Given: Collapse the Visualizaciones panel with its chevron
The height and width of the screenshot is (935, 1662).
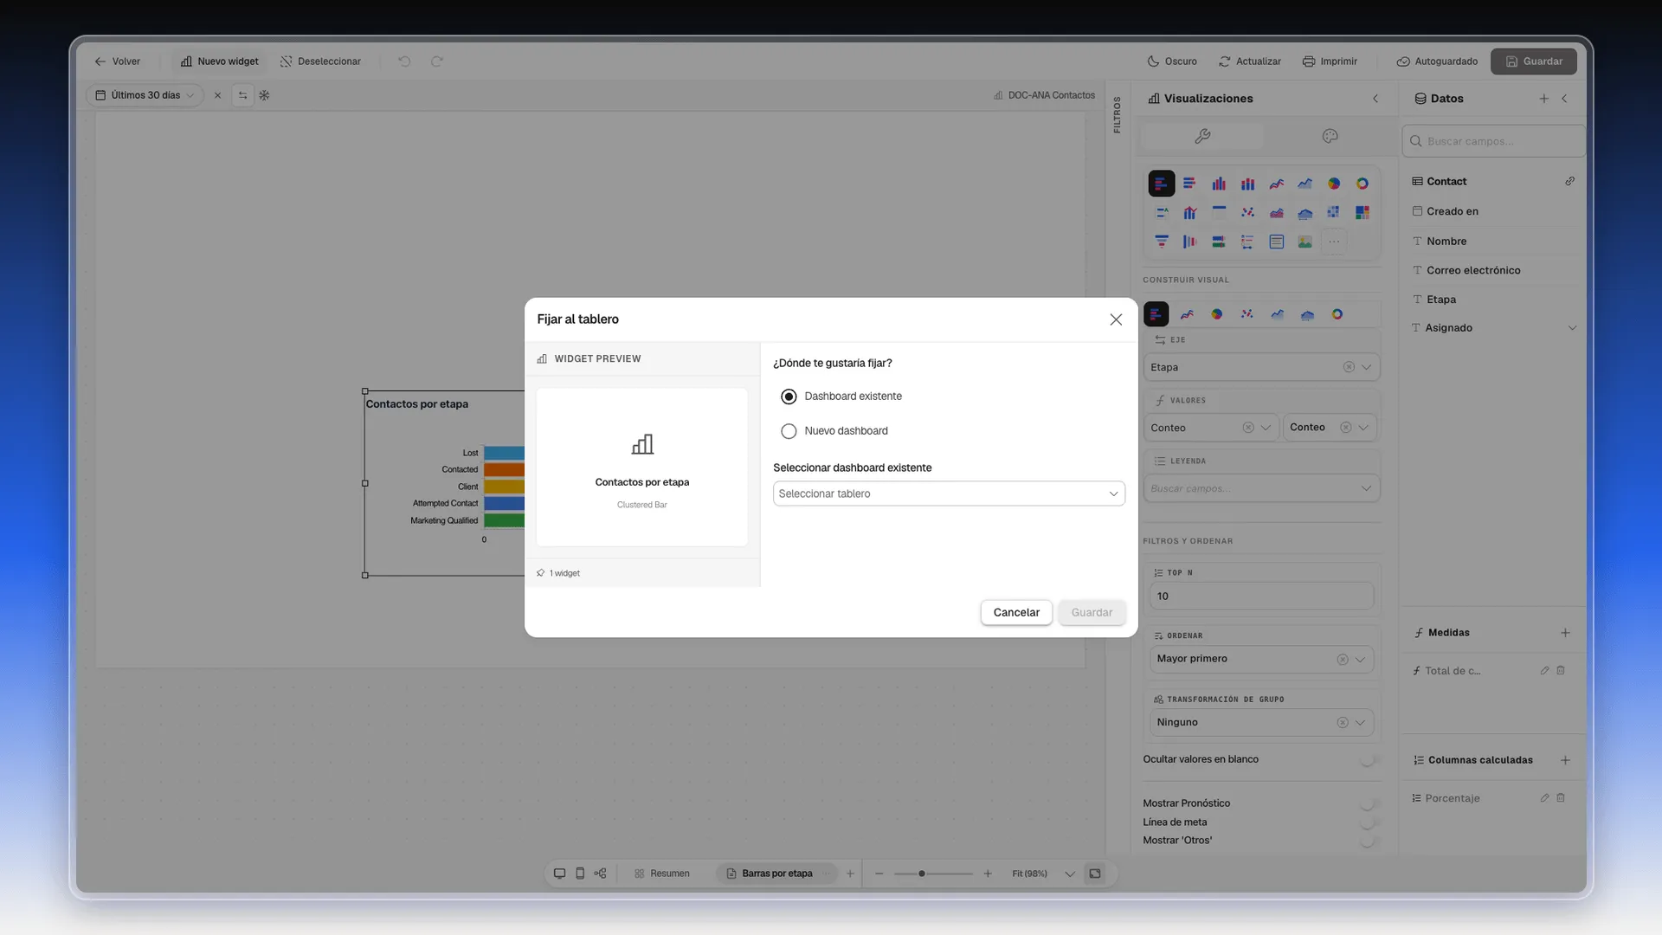Looking at the screenshot, I should pos(1375,99).
